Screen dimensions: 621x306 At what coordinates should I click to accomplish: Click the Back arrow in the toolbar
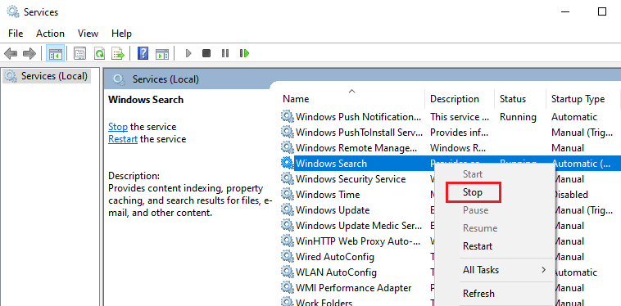pos(11,53)
